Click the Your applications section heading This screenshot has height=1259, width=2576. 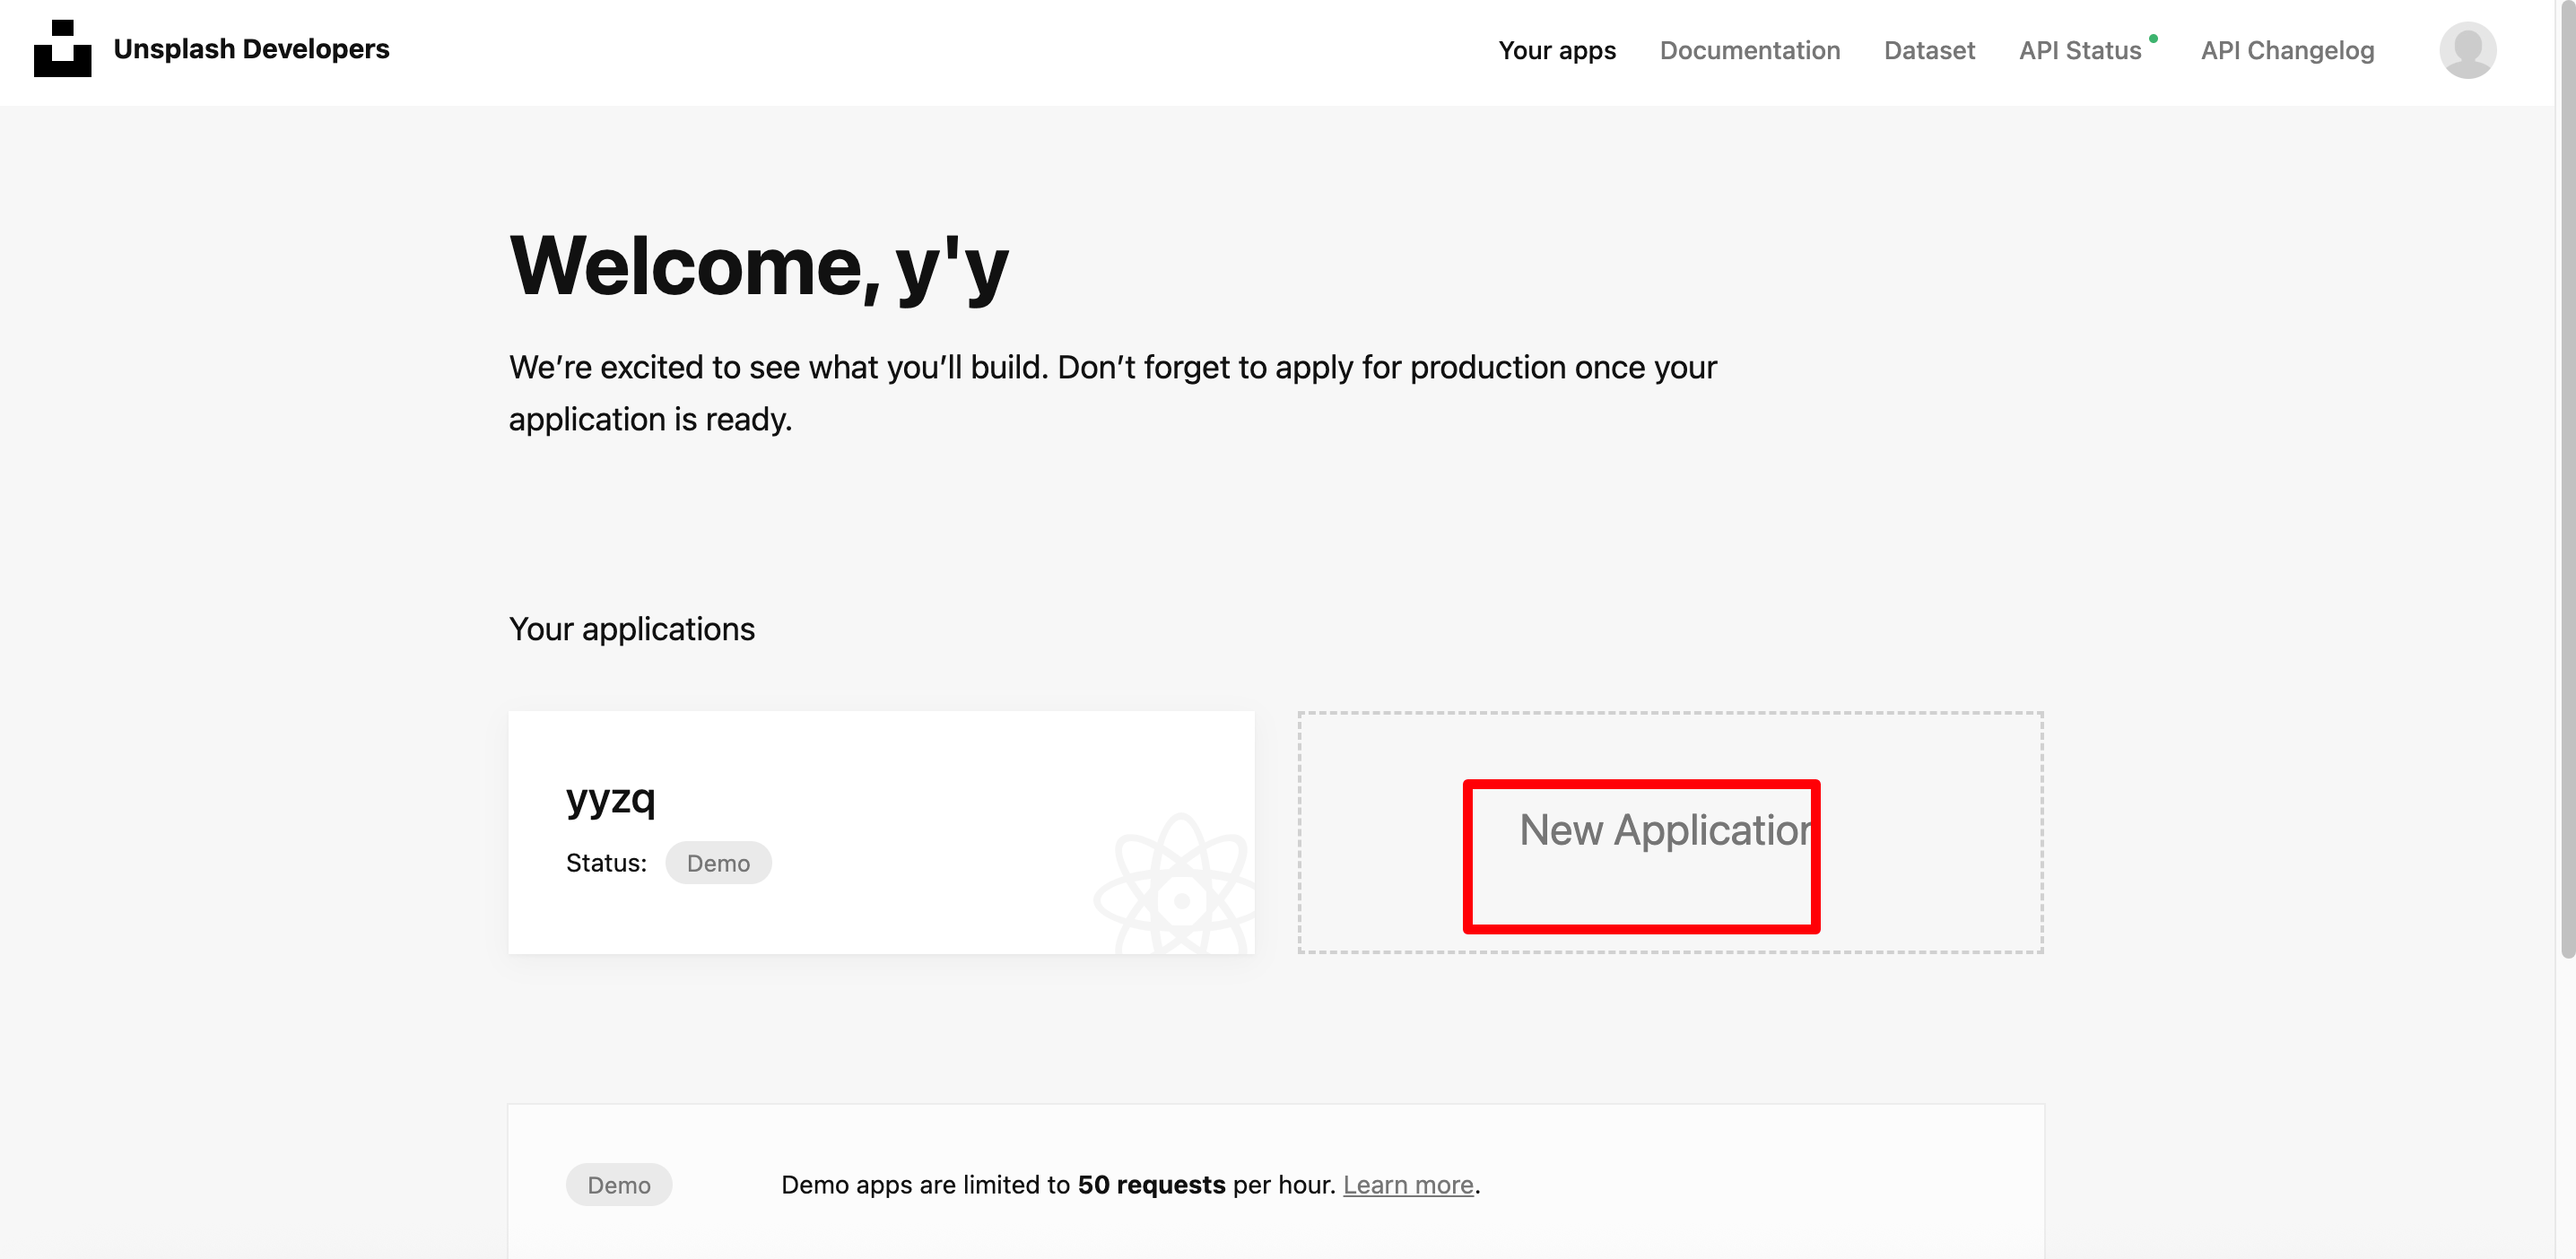pyautogui.click(x=631, y=629)
